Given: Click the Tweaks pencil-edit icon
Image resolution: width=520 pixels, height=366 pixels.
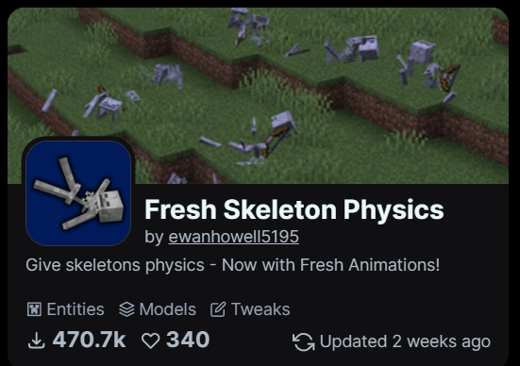Looking at the screenshot, I should pos(218,309).
